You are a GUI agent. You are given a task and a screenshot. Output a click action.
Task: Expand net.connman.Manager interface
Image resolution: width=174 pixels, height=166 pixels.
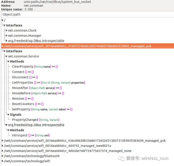[6, 36]
